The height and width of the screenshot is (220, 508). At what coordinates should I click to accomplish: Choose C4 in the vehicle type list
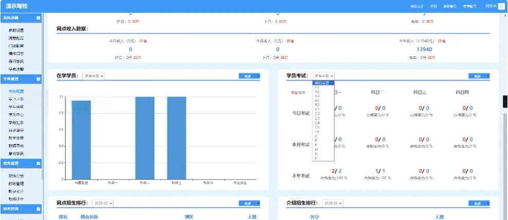pyautogui.click(x=323, y=123)
